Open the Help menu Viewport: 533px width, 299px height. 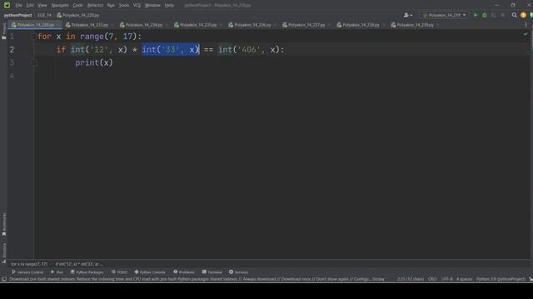coord(169,5)
